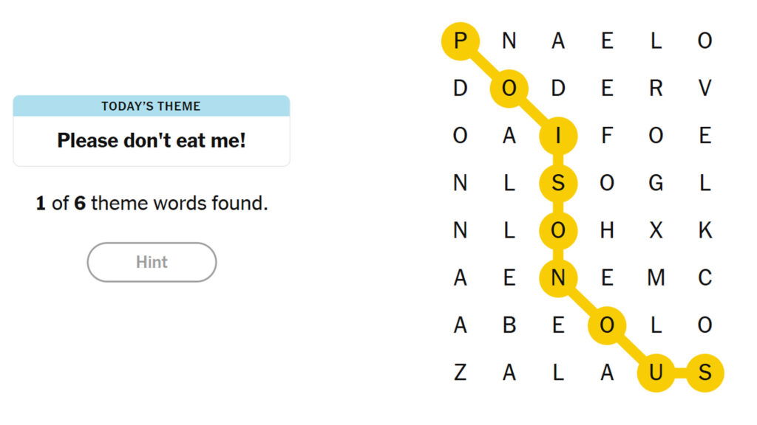The image size is (757, 425).
Task: Pick the letter M in the grid
Action: point(656,277)
